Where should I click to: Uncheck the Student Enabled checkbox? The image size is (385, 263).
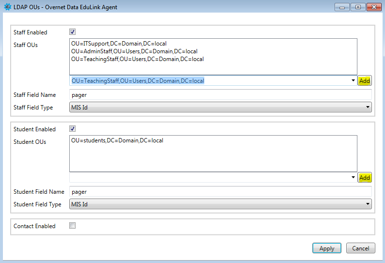click(73, 128)
